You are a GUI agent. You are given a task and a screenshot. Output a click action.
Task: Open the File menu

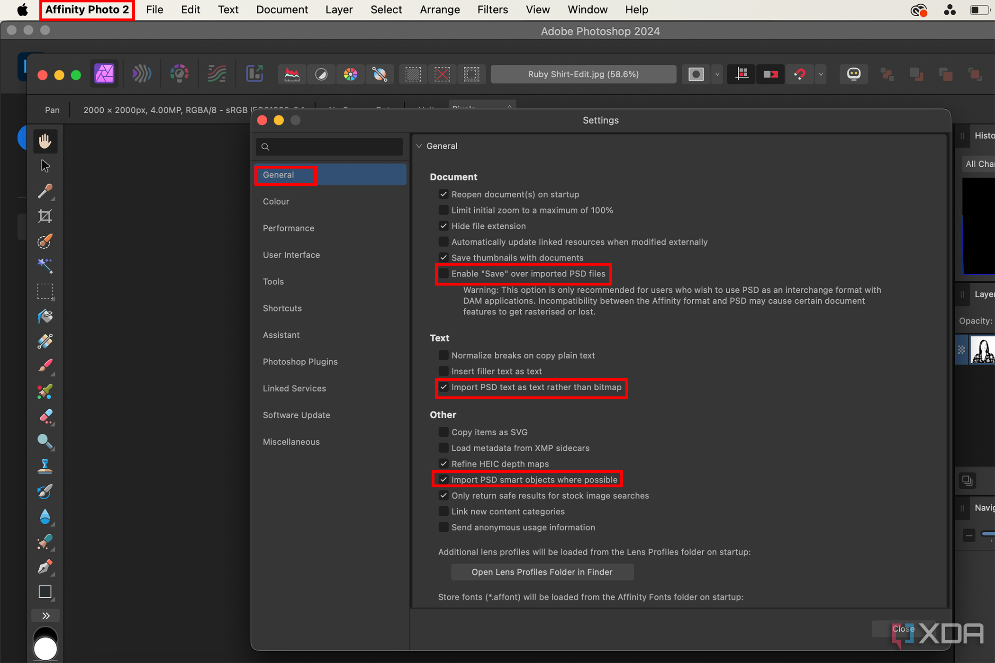(x=154, y=9)
